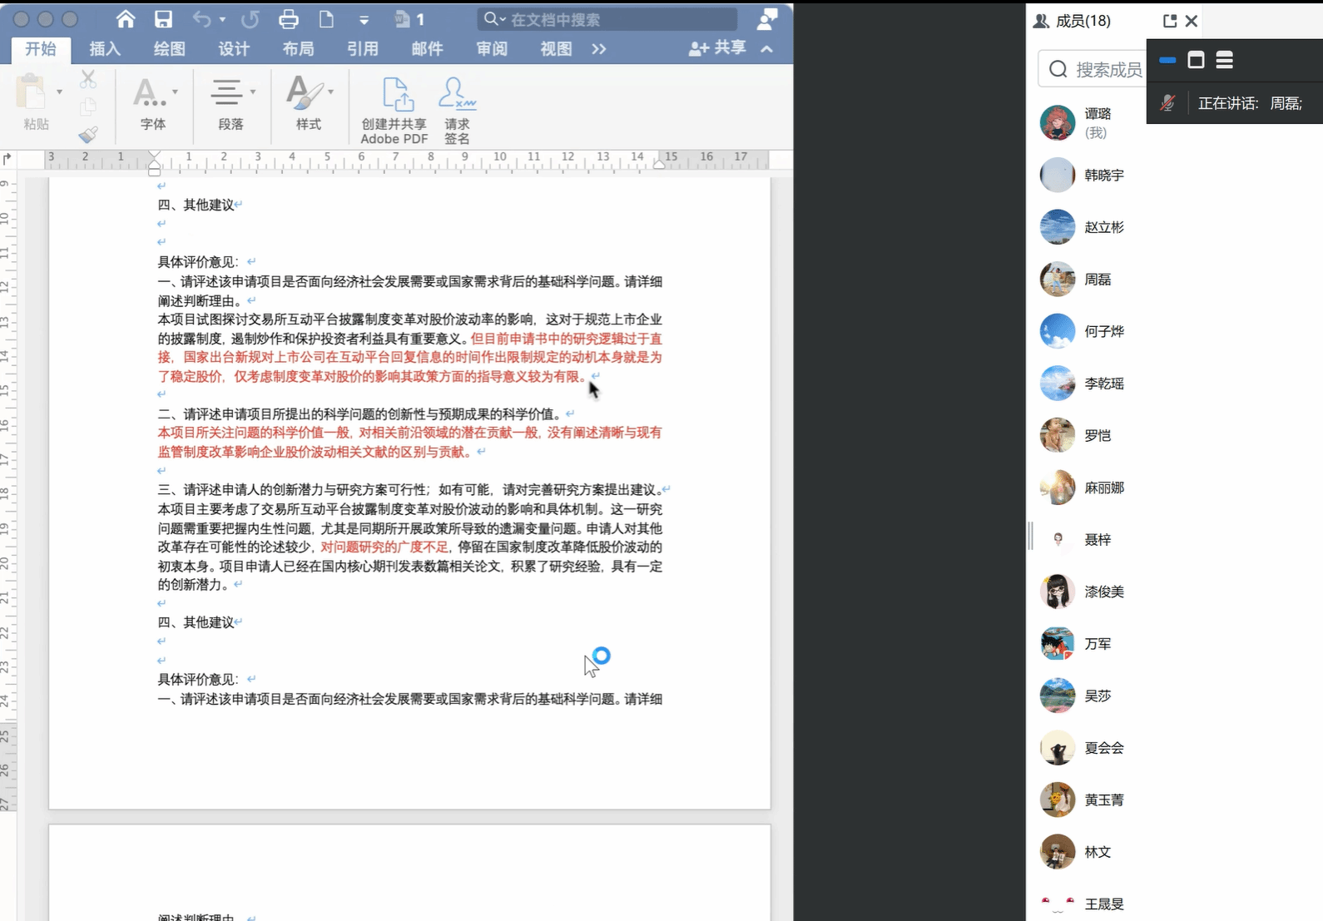The width and height of the screenshot is (1323, 921).
Task: Open the 段落 paragraph group
Action: click(x=230, y=103)
